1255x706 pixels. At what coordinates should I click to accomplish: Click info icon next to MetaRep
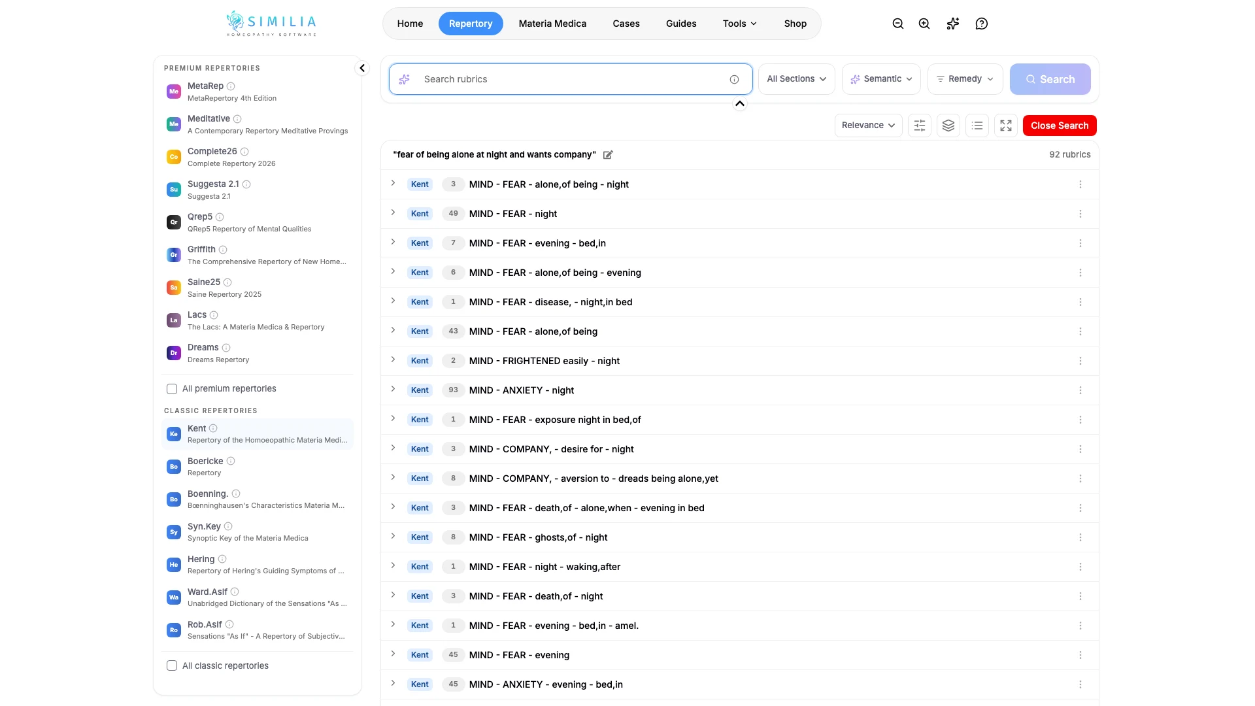click(x=231, y=86)
